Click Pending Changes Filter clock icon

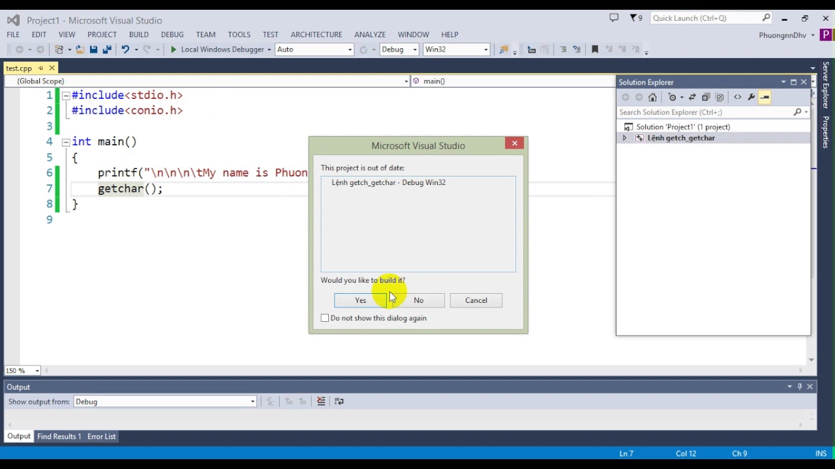pos(673,97)
